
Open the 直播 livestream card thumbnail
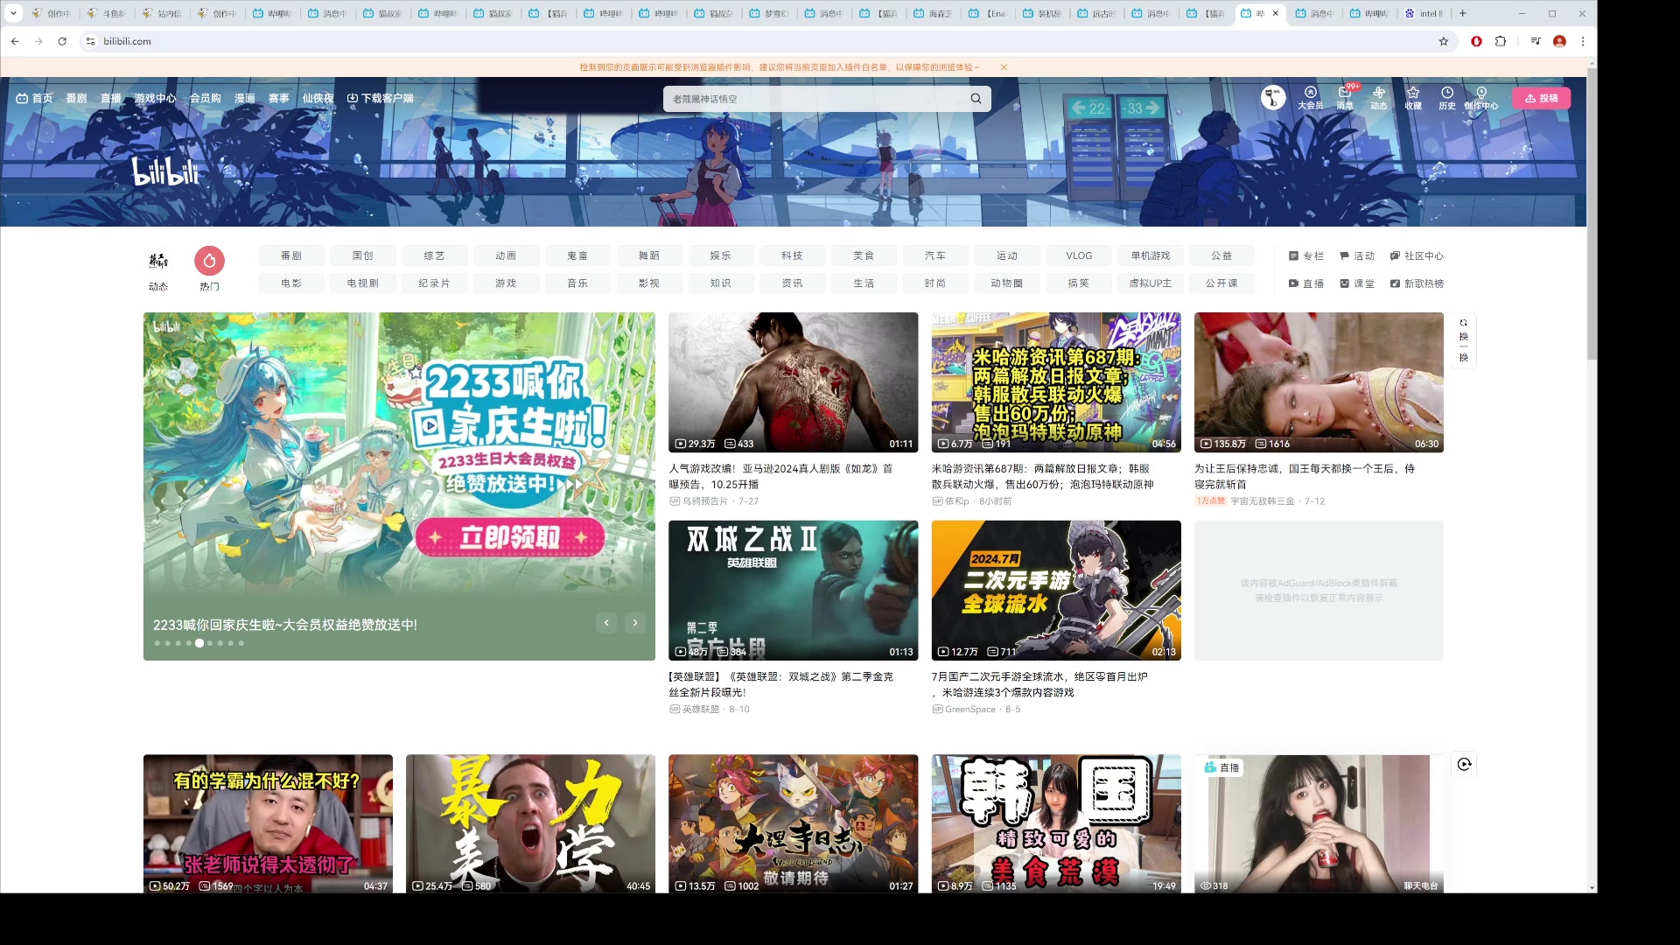point(1319,824)
